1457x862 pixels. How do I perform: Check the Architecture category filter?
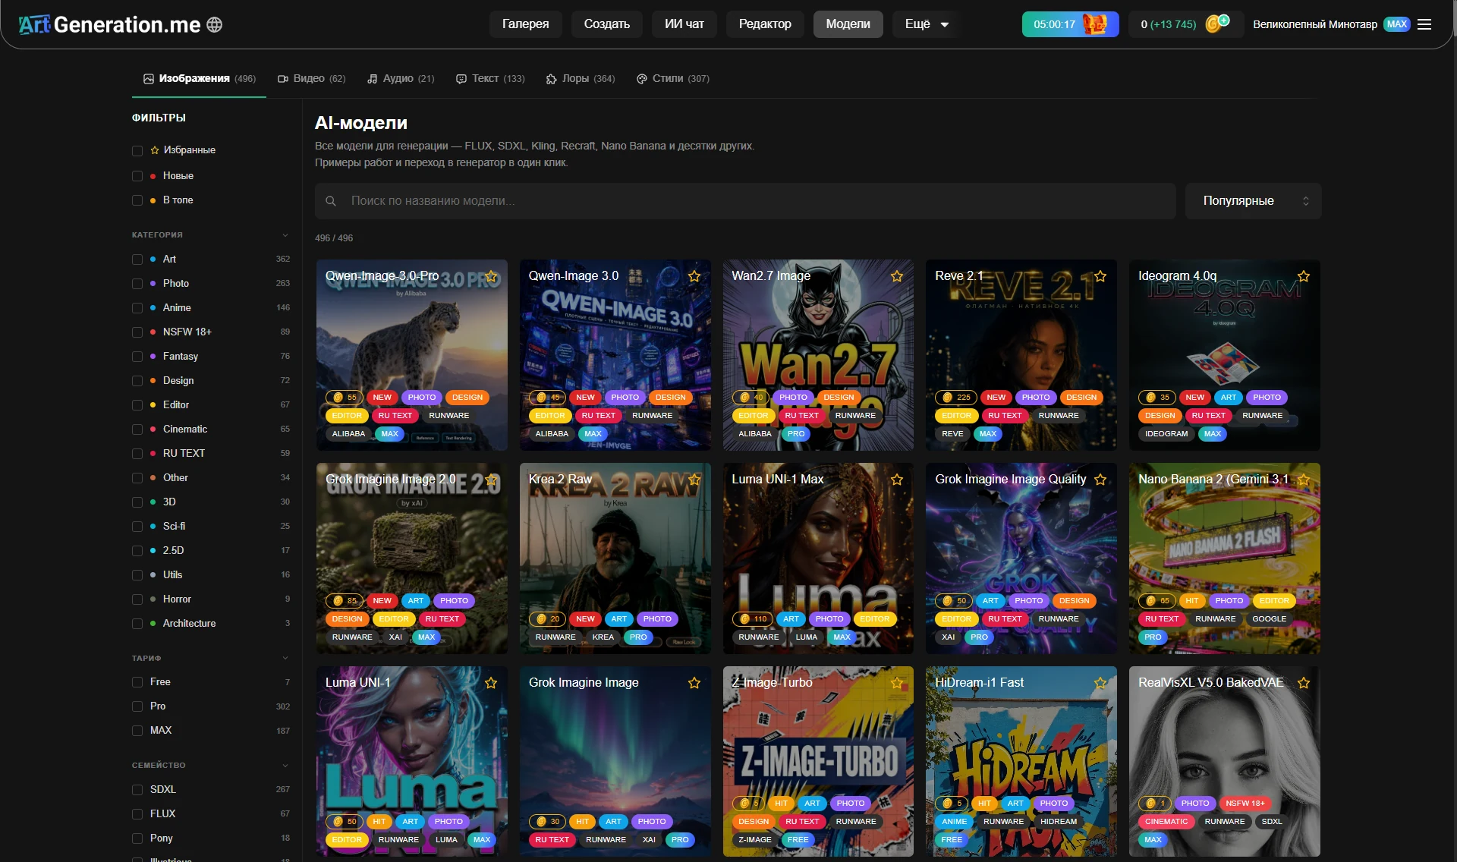coord(137,624)
